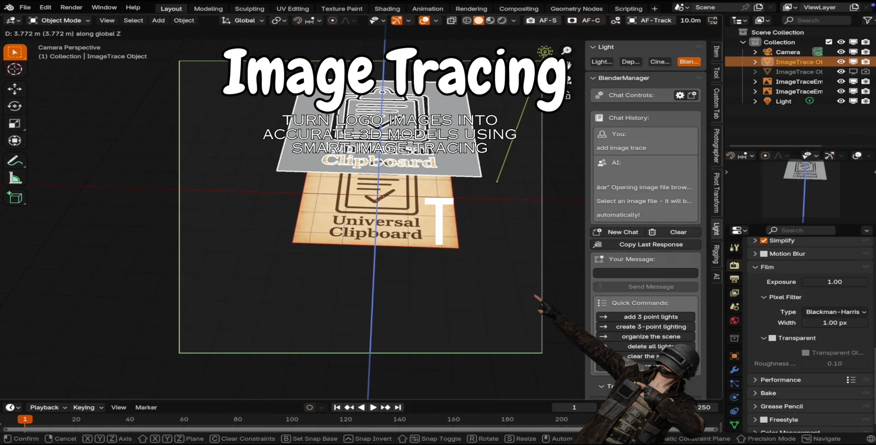Click Copy Last Response
876x445 pixels.
[x=646, y=245]
